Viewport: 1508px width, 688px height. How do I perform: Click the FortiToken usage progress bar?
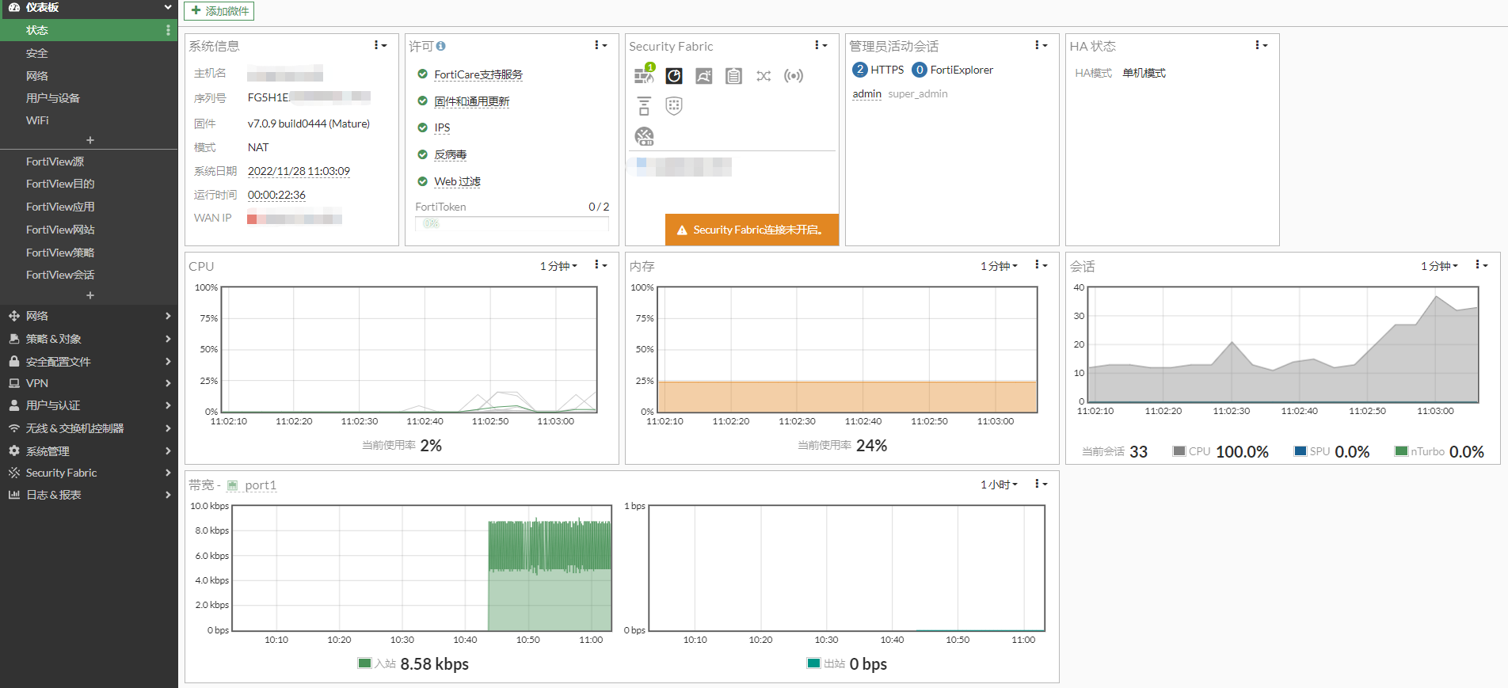pos(512,223)
